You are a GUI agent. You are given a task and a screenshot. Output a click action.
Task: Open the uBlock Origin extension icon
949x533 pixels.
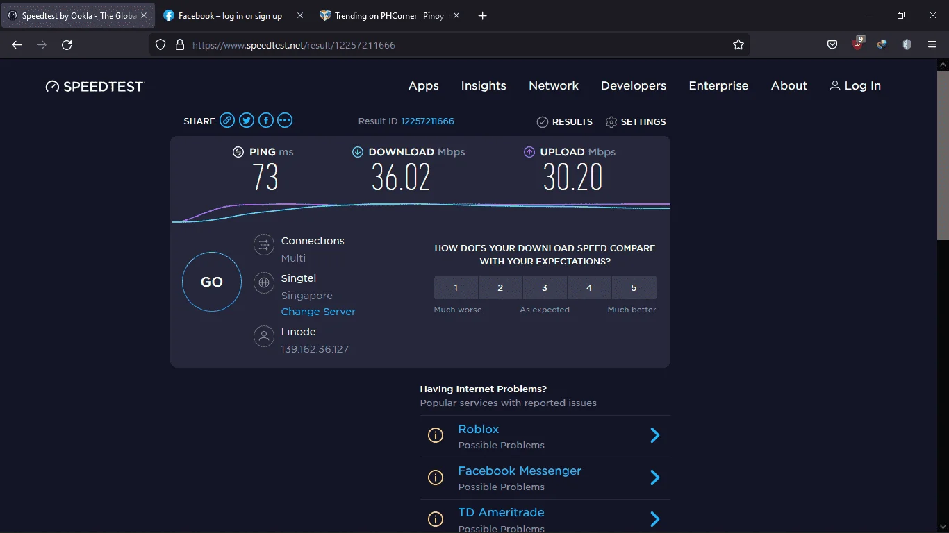click(858, 44)
